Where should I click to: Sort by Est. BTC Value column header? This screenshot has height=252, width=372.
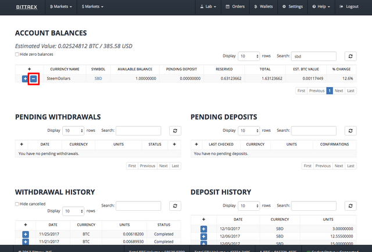click(306, 69)
